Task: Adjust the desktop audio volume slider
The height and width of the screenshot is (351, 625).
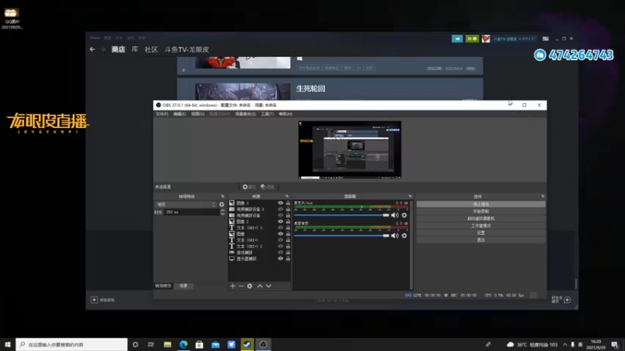Action: (x=341, y=236)
